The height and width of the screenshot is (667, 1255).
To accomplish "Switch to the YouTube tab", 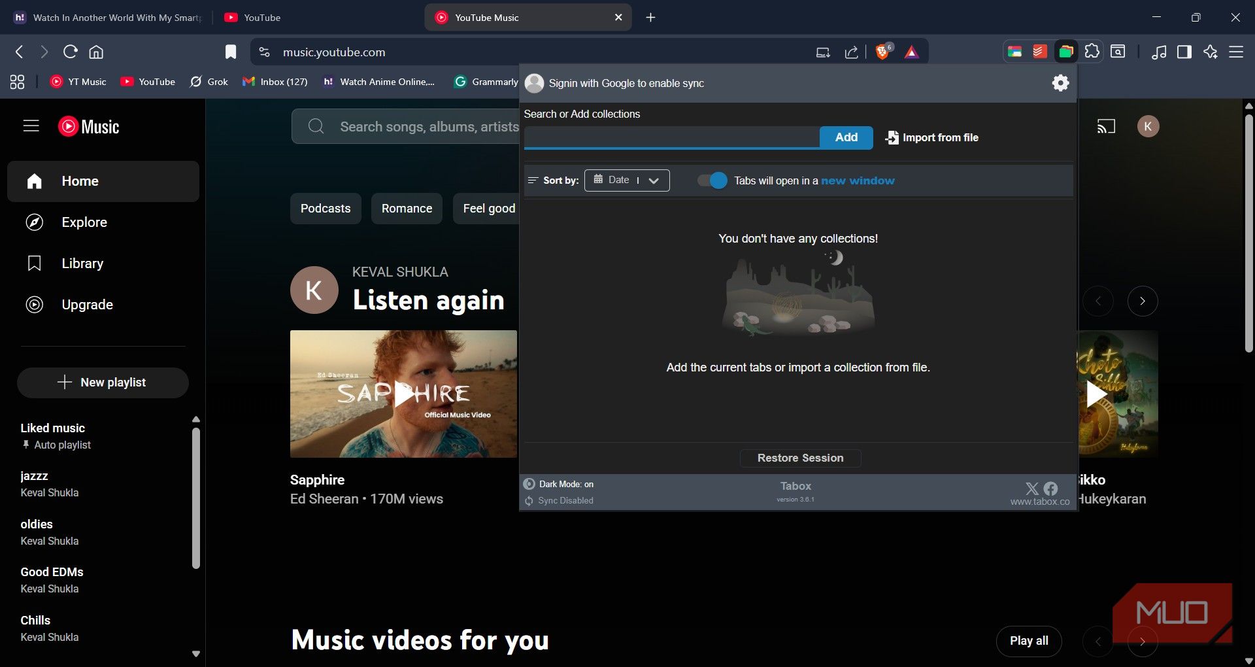I will click(318, 18).
